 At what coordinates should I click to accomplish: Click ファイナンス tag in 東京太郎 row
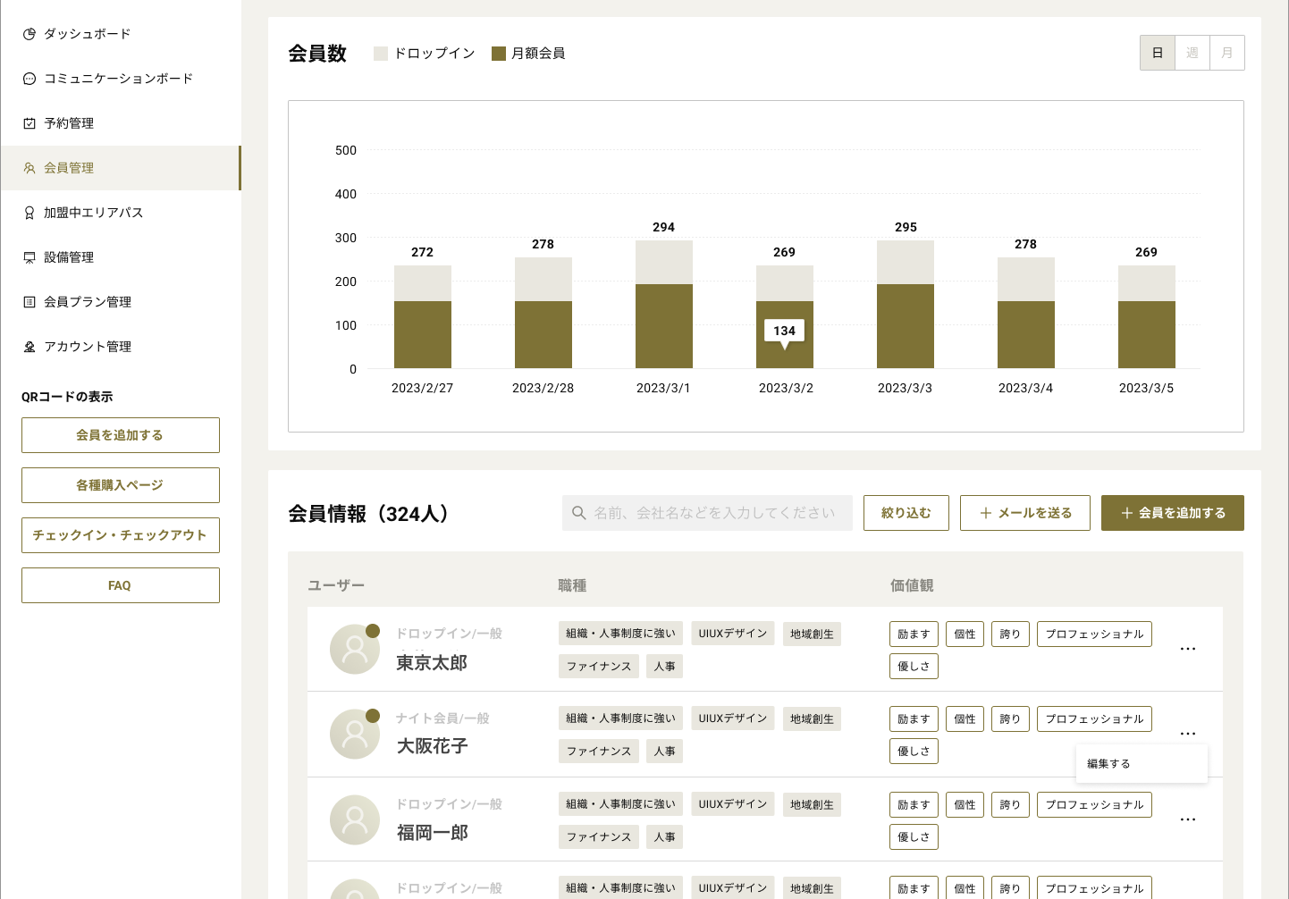(x=599, y=667)
